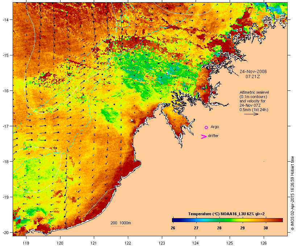Click the latitude axis label -19
Screen dimensions: 297x246
(x=5, y=197)
